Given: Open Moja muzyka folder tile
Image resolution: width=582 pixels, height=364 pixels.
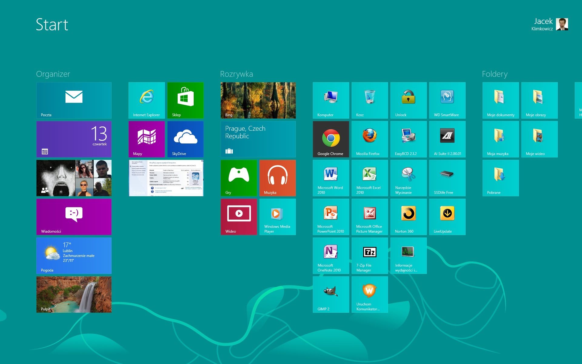Looking at the screenshot, I should pos(501,139).
